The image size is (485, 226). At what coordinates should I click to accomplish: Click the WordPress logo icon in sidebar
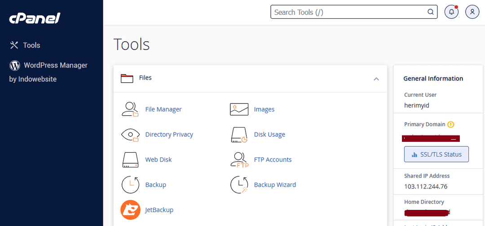(14, 65)
